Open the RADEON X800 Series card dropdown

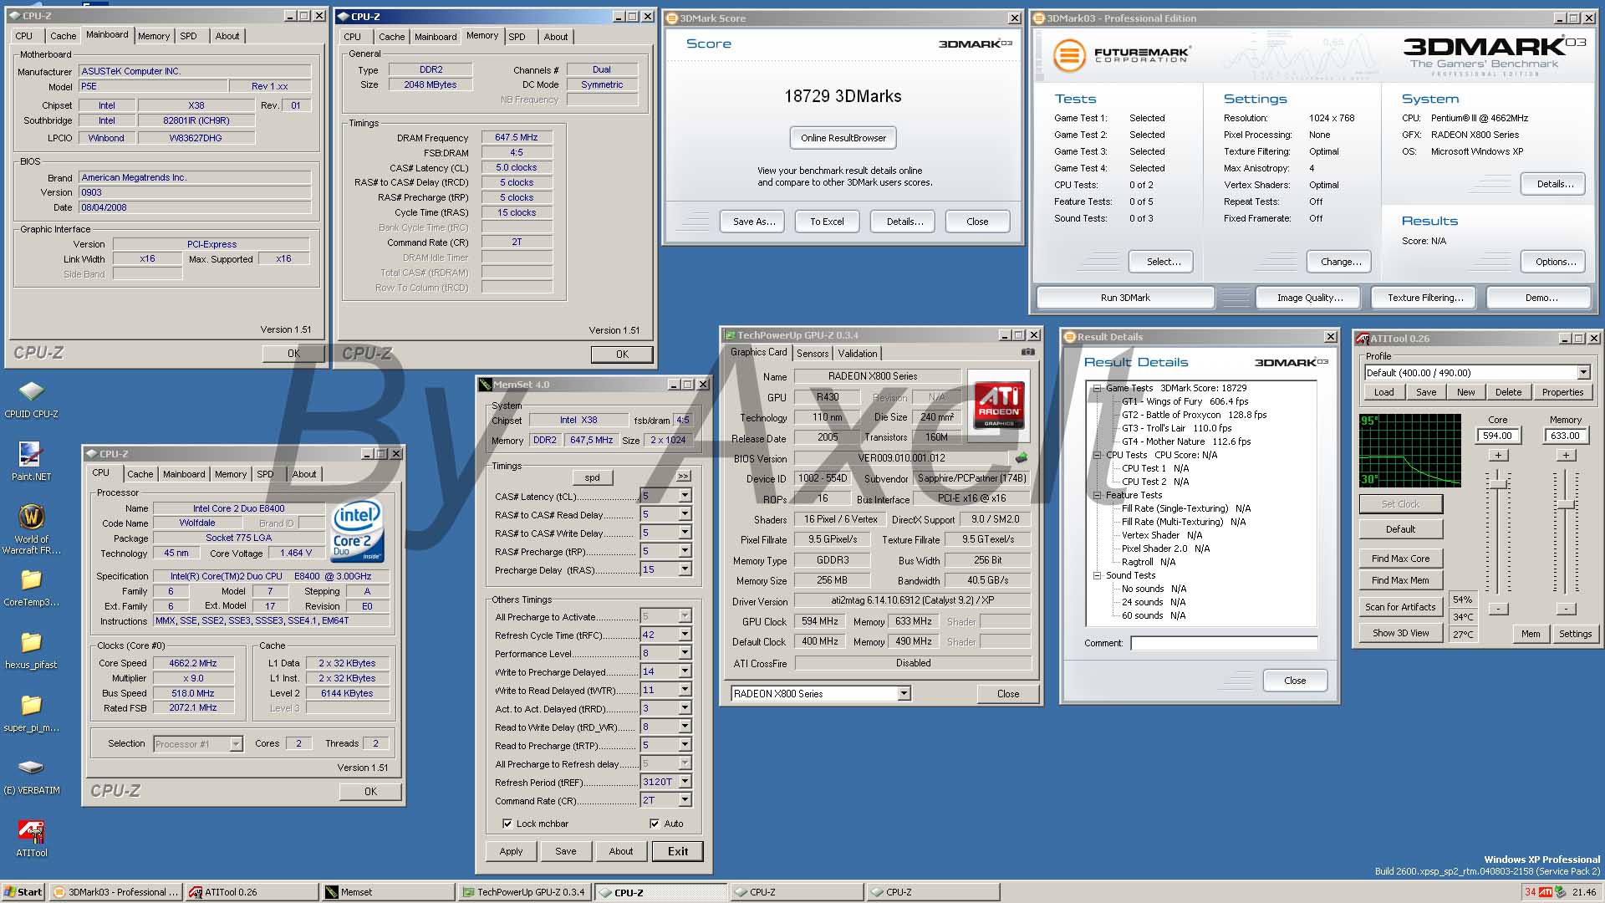pos(904,694)
